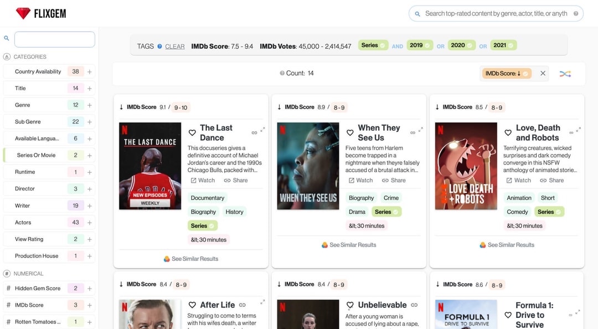Screen dimensions: 598x329
Task: Toggle the Series tag in TAGS bar
Action: (x=373, y=45)
